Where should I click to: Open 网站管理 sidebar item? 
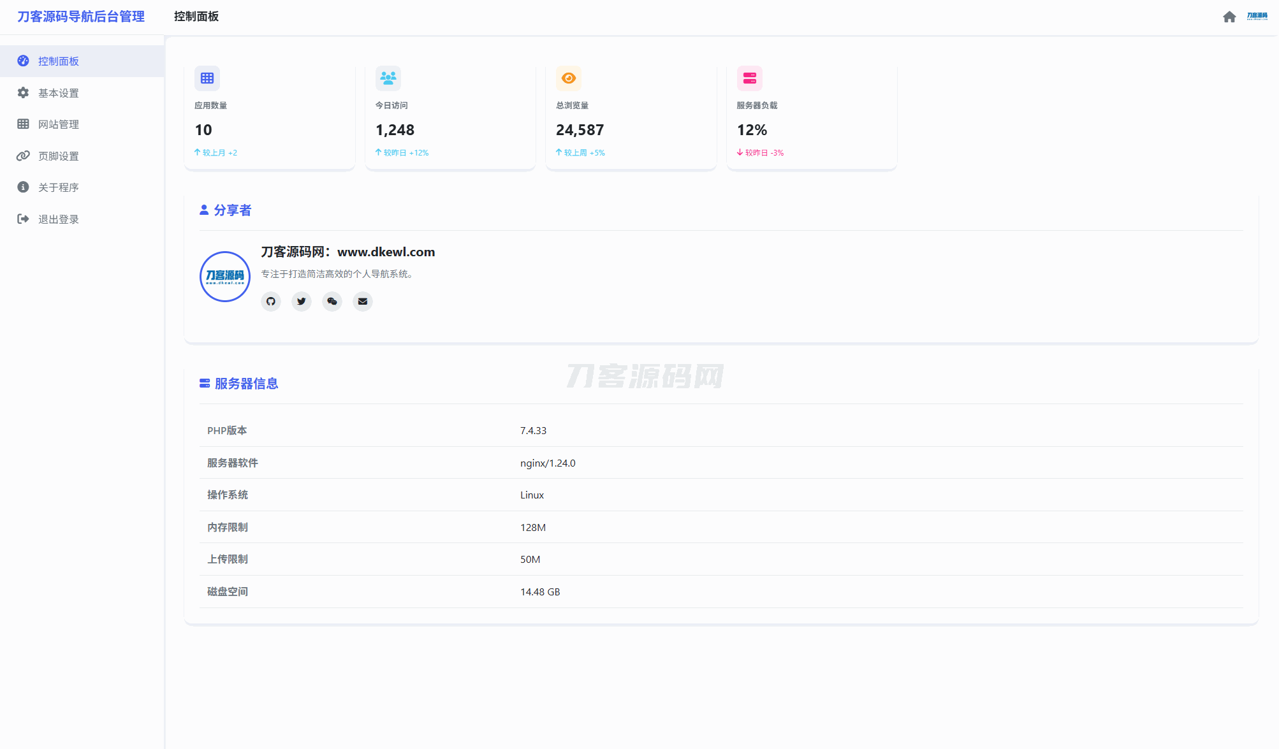[x=59, y=124]
